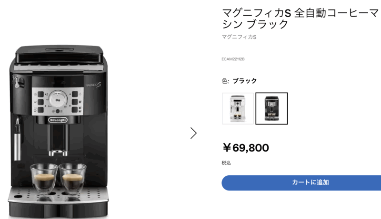The height and width of the screenshot is (219, 381).
Task: Add the coffee machine to cart
Action: 301,183
